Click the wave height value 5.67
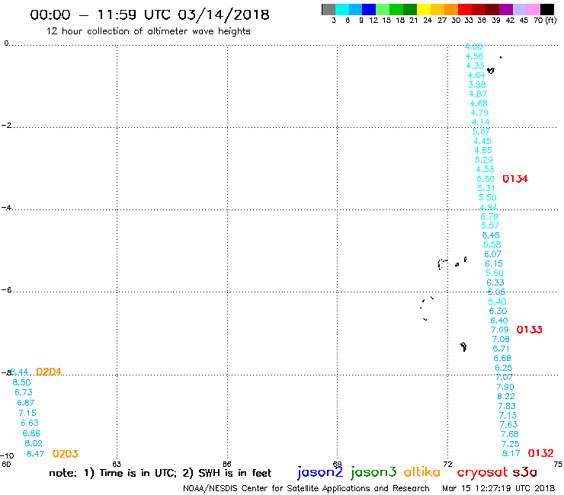564x495 pixels. [x=481, y=132]
